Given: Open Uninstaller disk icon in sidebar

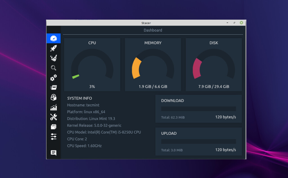Looking at the screenshot, I should 53,97.
